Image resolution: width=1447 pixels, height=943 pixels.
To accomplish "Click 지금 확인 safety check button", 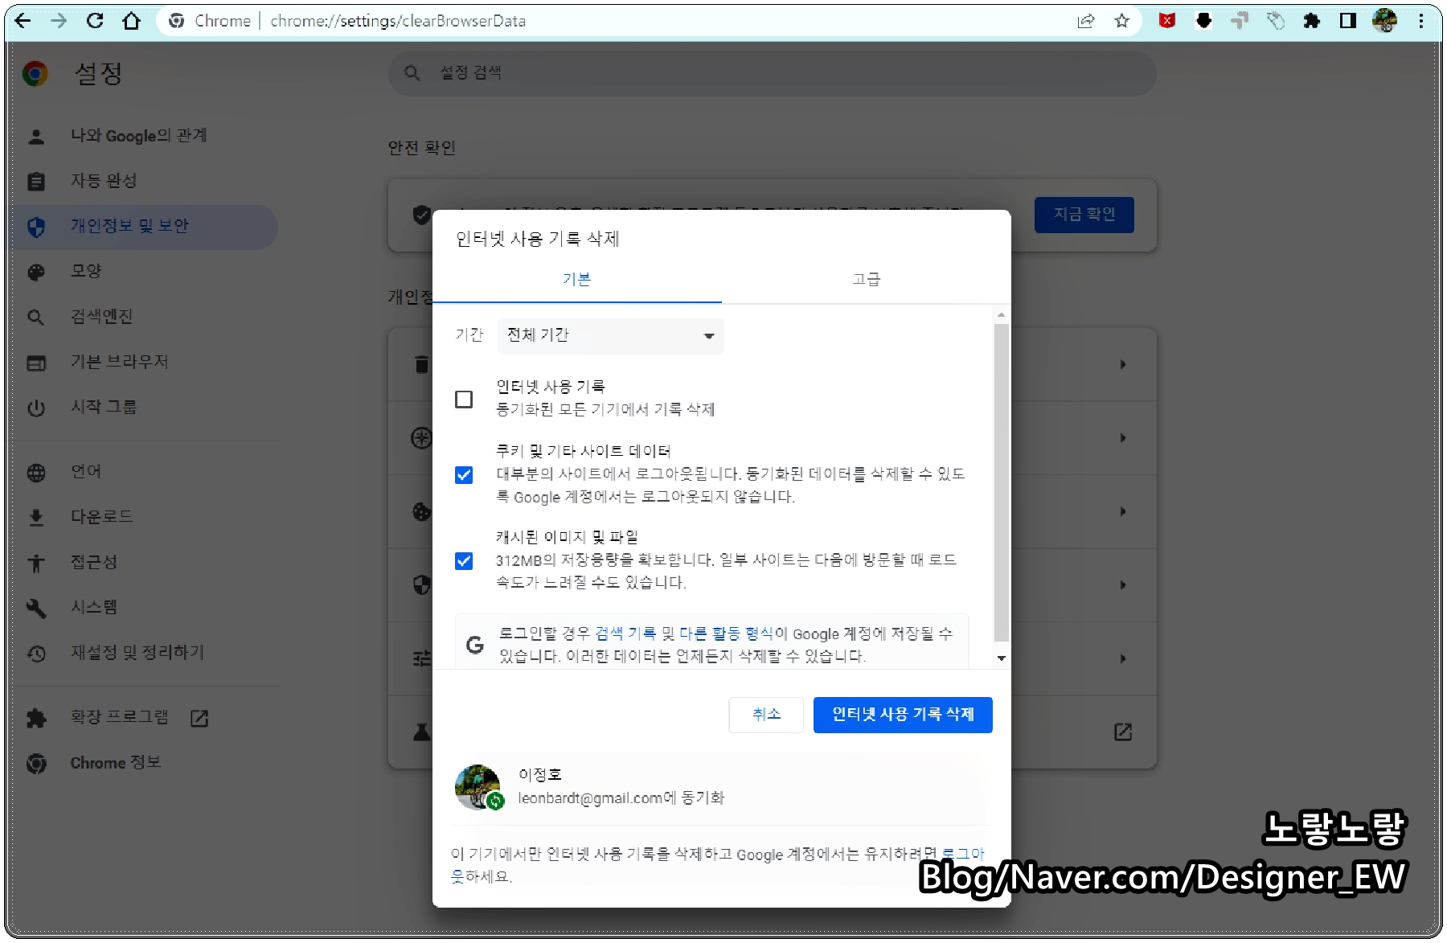I will pos(1084,215).
